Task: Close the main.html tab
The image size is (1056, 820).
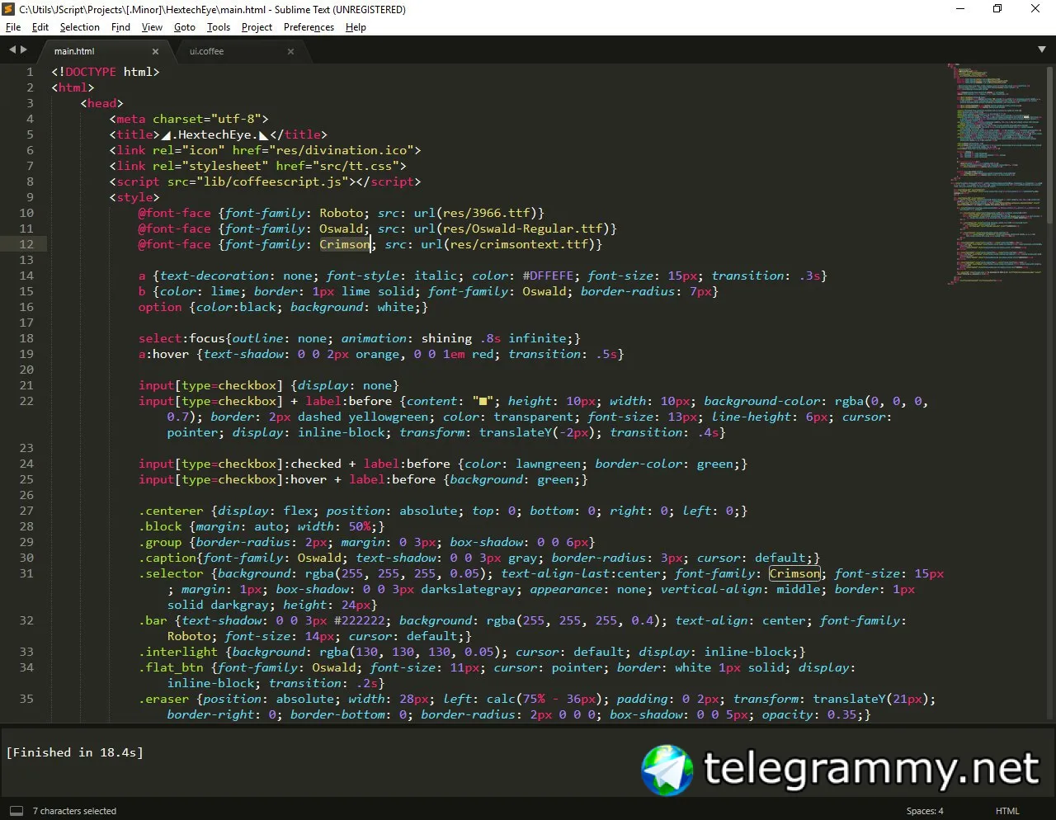Action: (x=155, y=51)
